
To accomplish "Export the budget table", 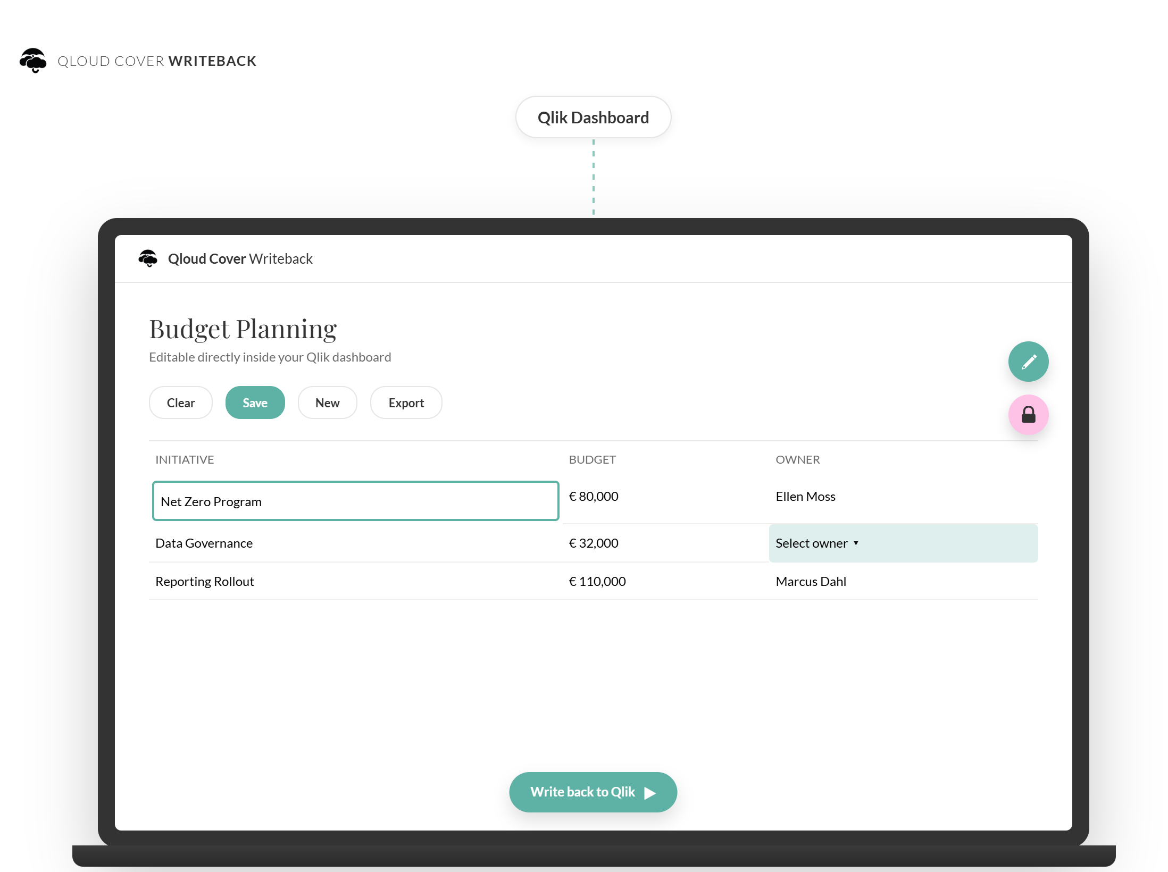I will [406, 403].
